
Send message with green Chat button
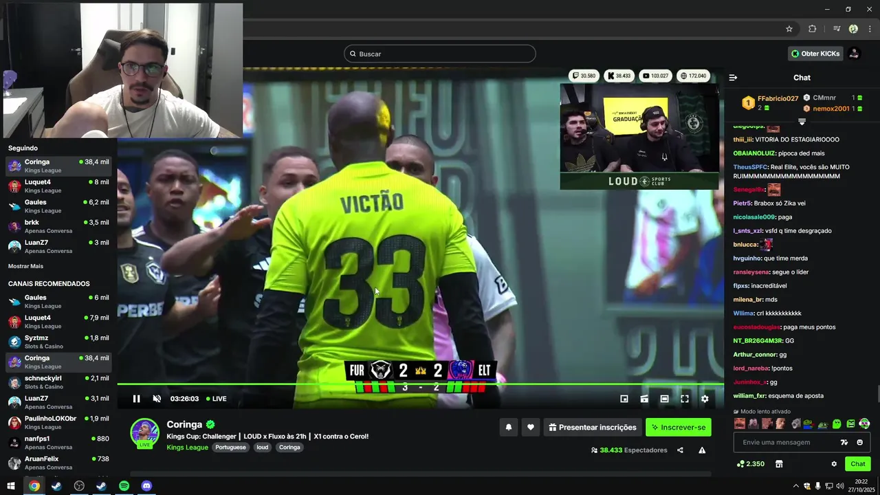[858, 464]
